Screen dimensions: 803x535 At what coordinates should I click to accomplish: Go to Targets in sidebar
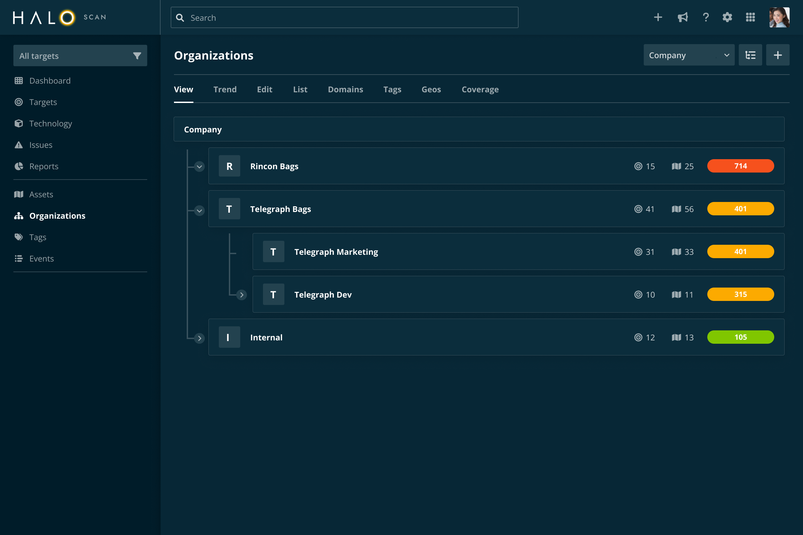point(43,102)
